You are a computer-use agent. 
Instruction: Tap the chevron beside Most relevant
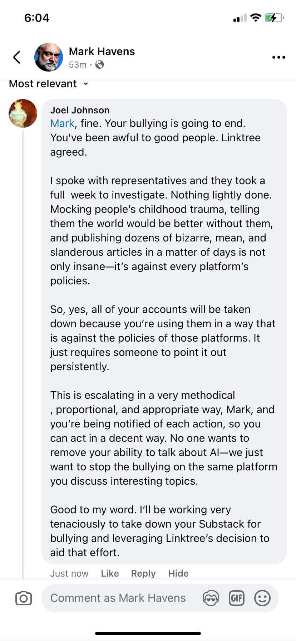(85, 84)
